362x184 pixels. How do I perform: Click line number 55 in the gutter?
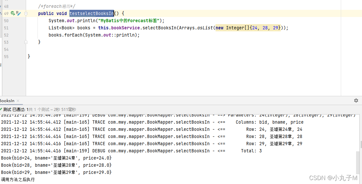[6, 56]
